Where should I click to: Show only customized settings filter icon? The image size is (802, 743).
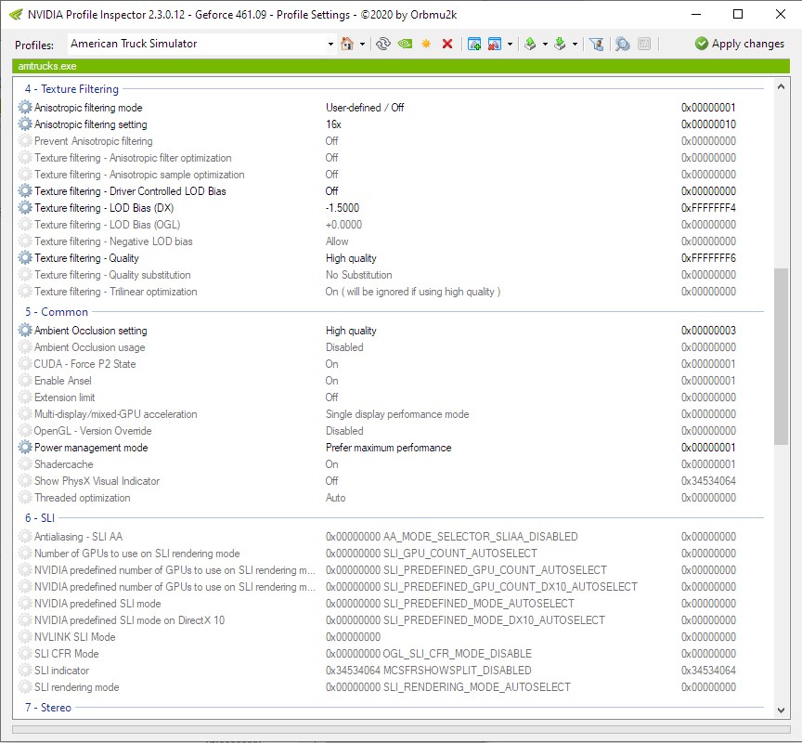point(596,44)
